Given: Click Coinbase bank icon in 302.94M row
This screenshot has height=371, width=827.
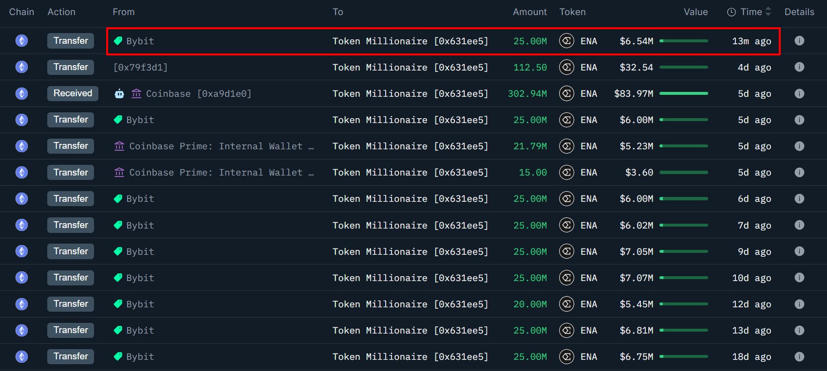Looking at the screenshot, I should pyautogui.click(x=136, y=93).
